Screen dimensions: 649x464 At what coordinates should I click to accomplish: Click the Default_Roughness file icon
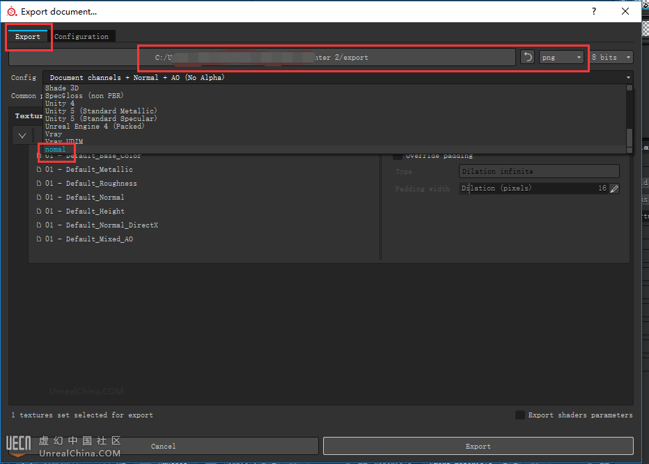39,184
